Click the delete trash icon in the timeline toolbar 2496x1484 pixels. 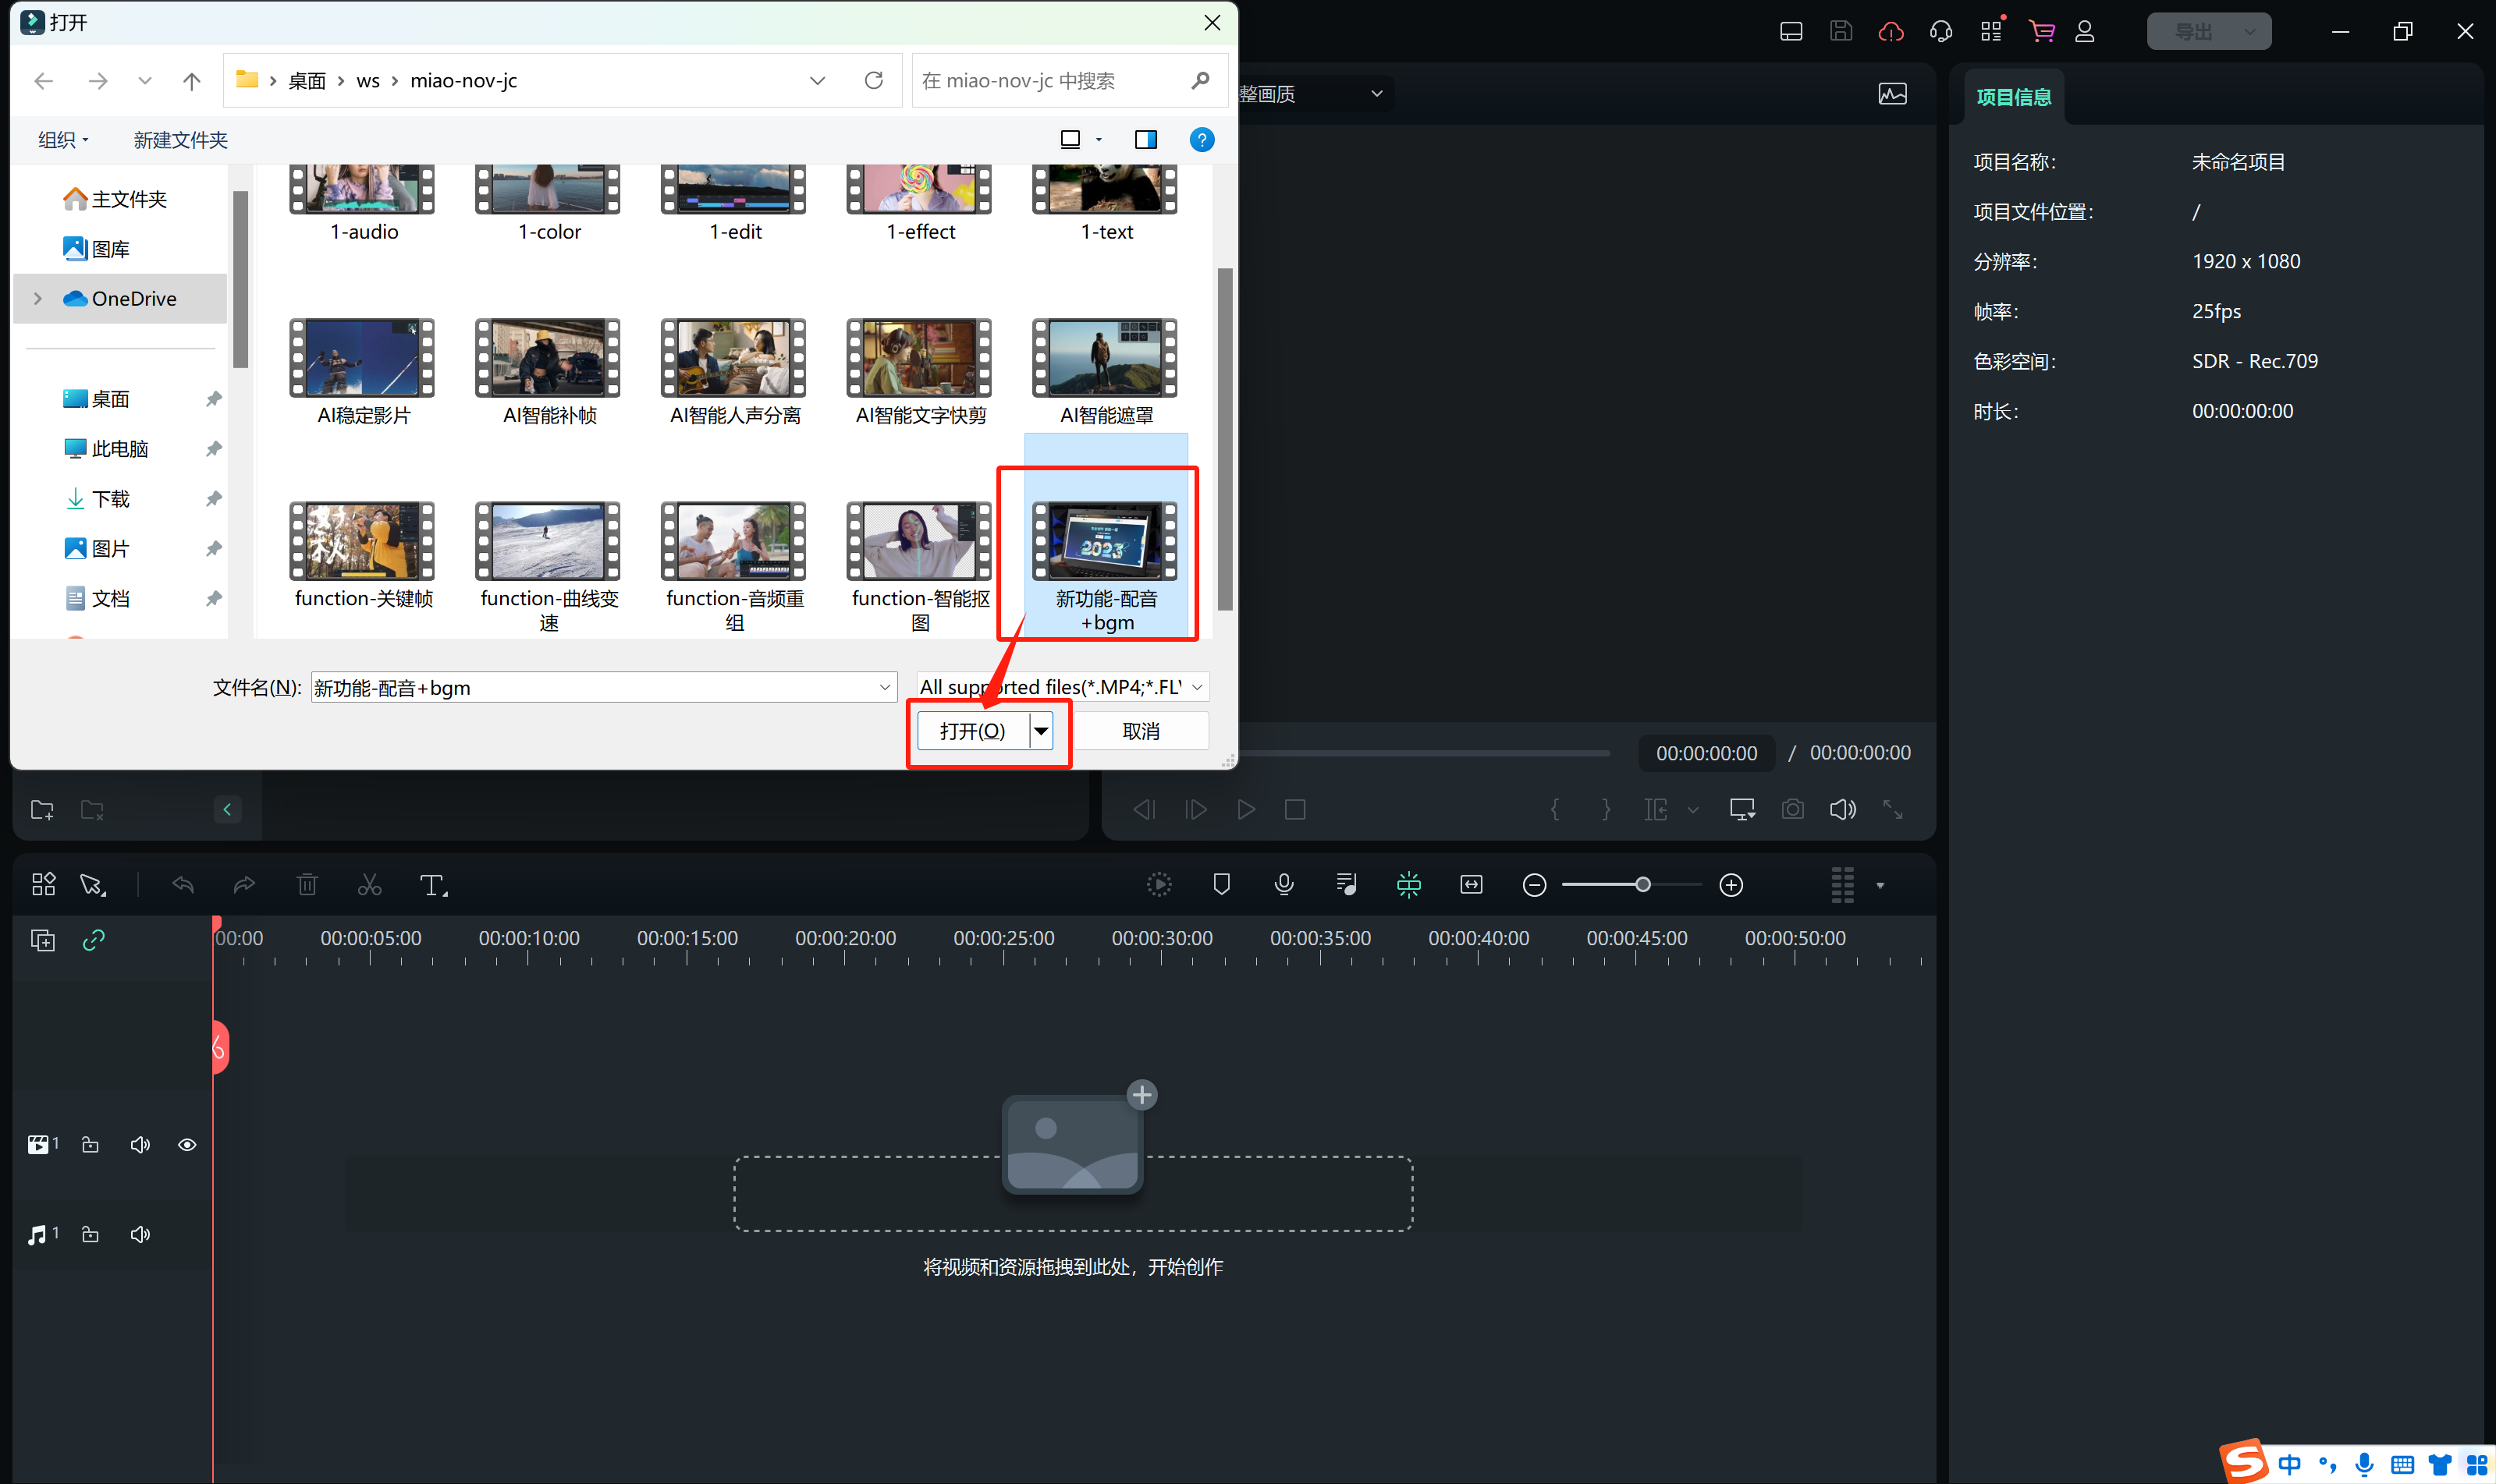click(x=307, y=885)
